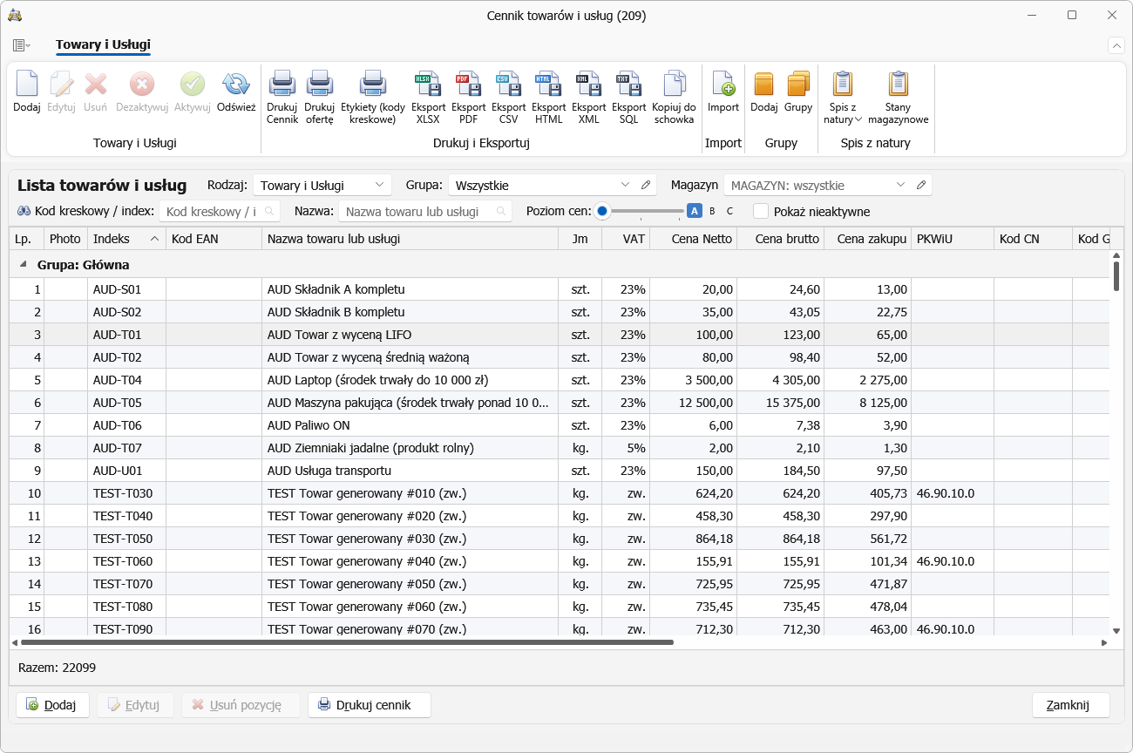Export list using Eksport PDF

click(x=469, y=85)
